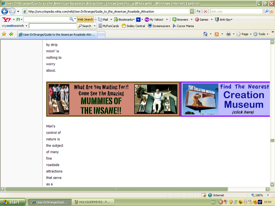Click the Print icon in command bar

click(x=228, y=34)
